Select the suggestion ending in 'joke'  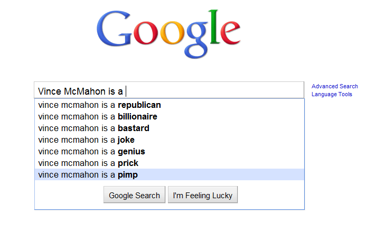pos(86,140)
